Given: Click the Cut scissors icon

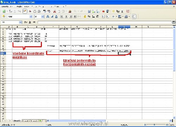Looking at the screenshot, I should 55,11.
